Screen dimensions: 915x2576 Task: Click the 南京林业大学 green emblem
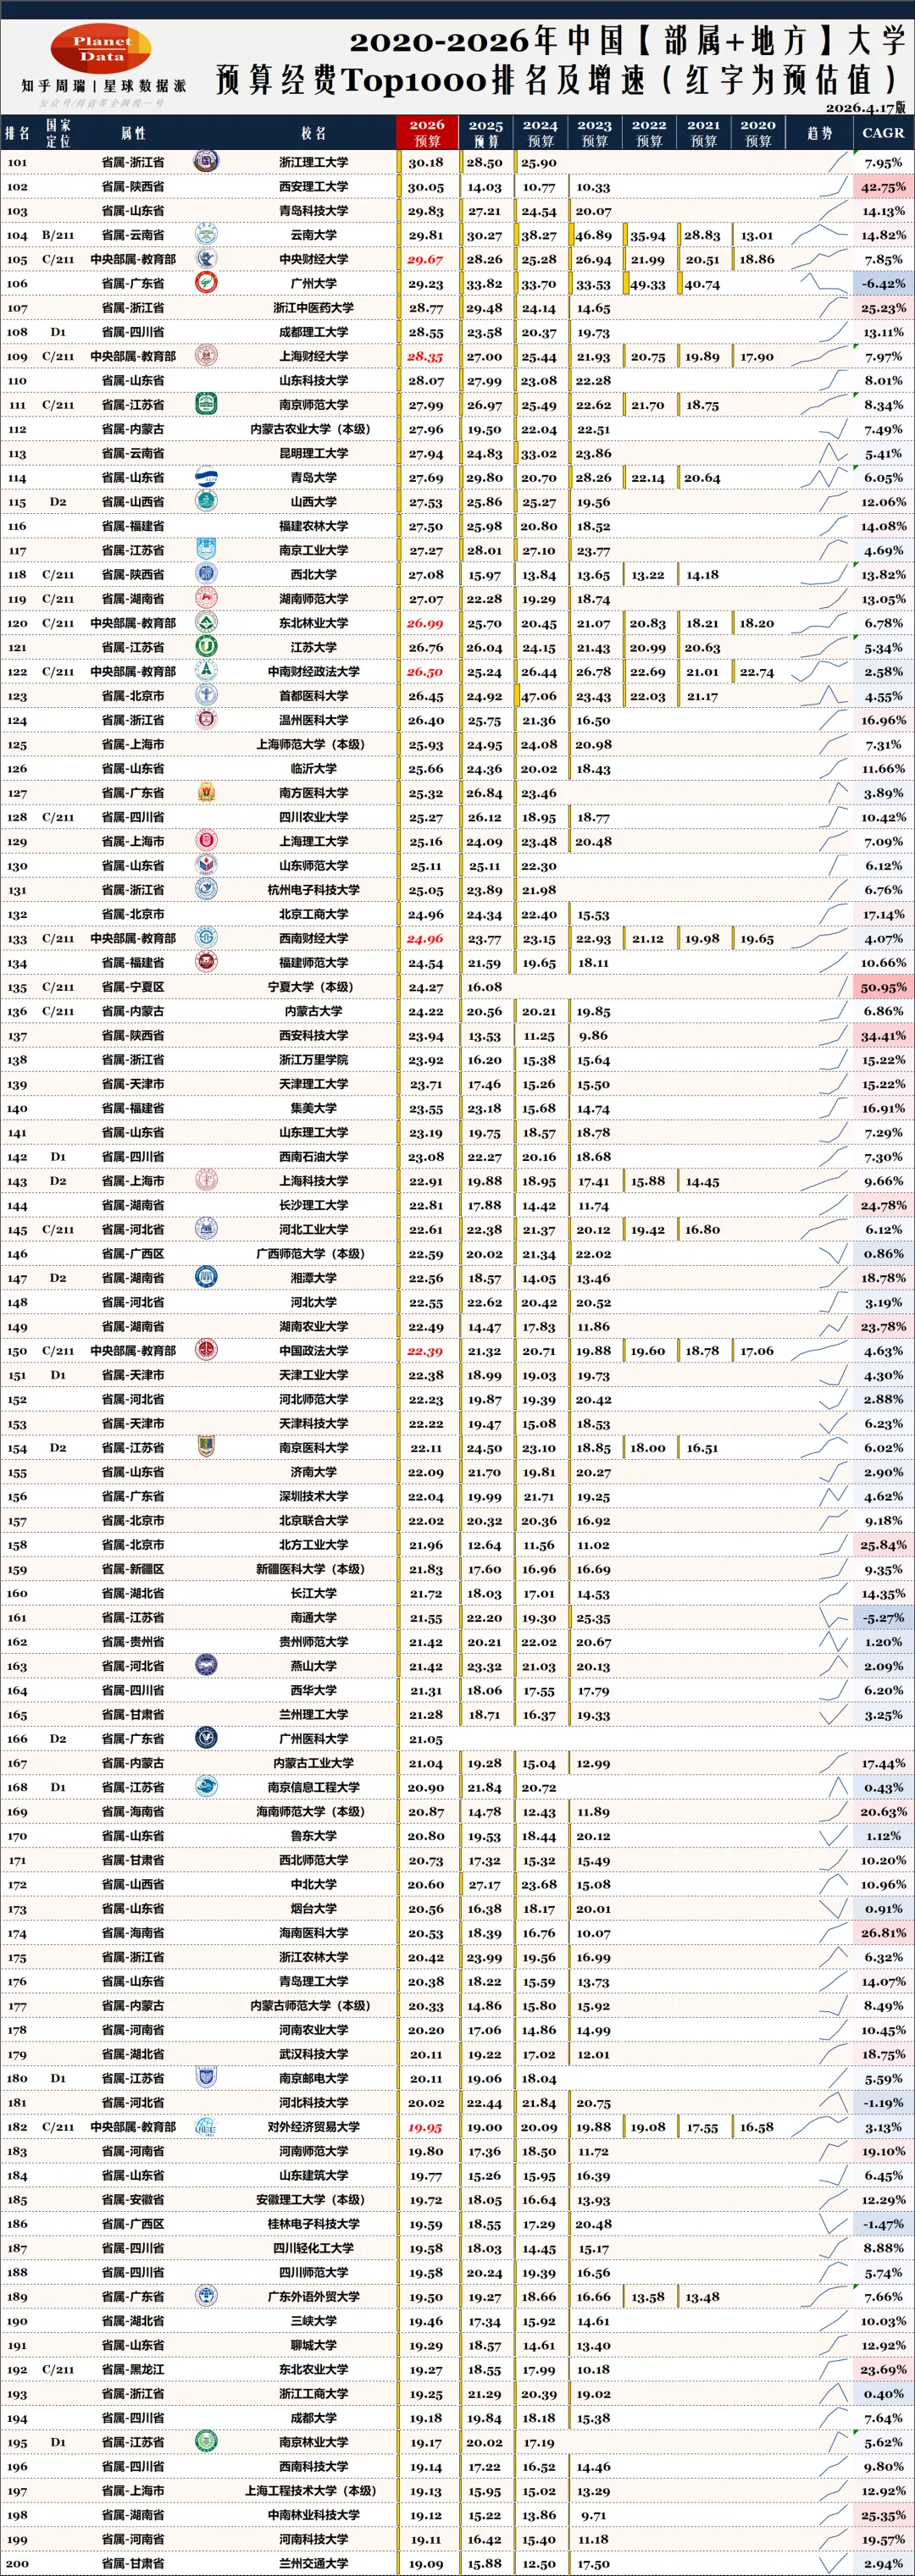tap(206, 2441)
